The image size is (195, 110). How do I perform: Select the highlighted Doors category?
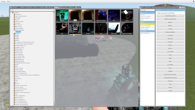(x=18, y=32)
